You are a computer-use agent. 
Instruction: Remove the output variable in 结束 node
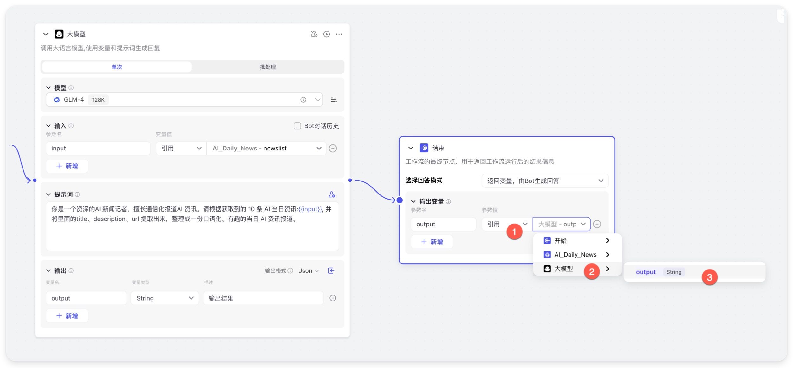597,224
